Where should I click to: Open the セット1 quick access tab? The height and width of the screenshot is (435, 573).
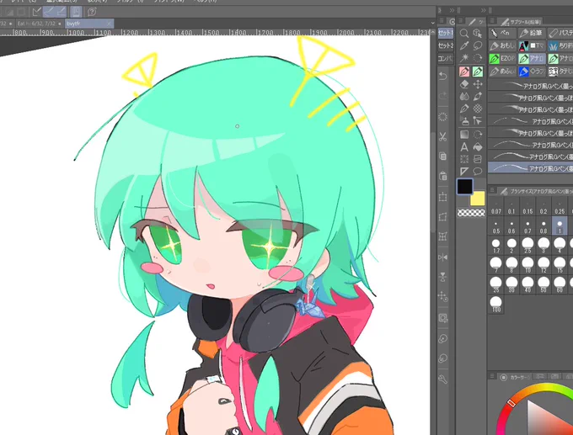pos(446,33)
